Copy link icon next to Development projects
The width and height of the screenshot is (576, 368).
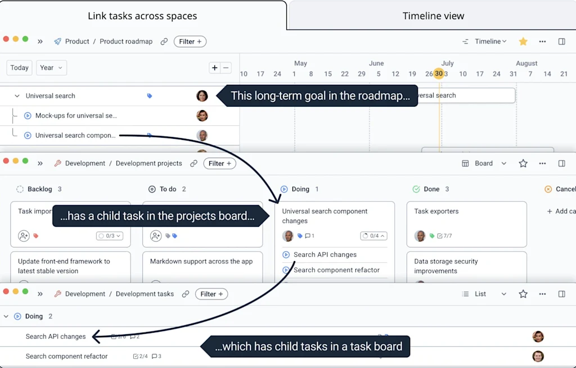click(x=193, y=163)
